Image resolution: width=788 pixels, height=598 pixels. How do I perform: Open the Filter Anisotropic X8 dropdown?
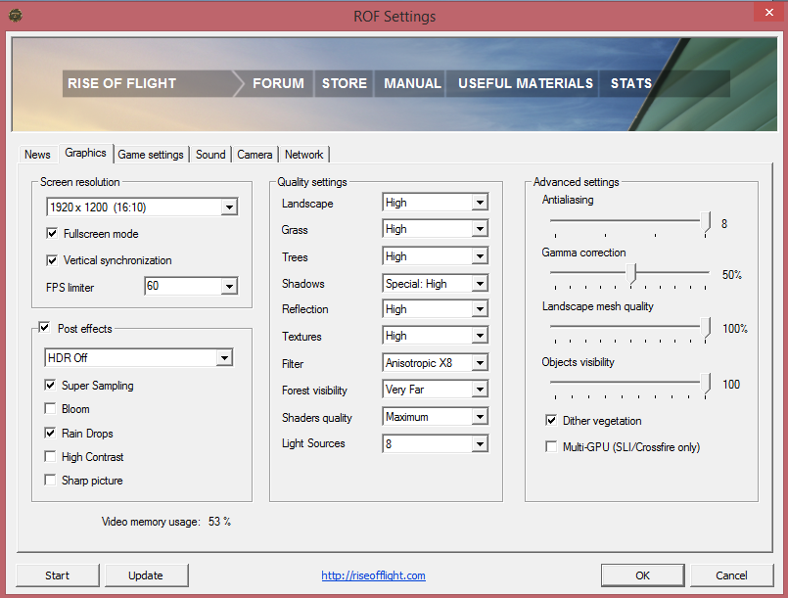point(436,363)
